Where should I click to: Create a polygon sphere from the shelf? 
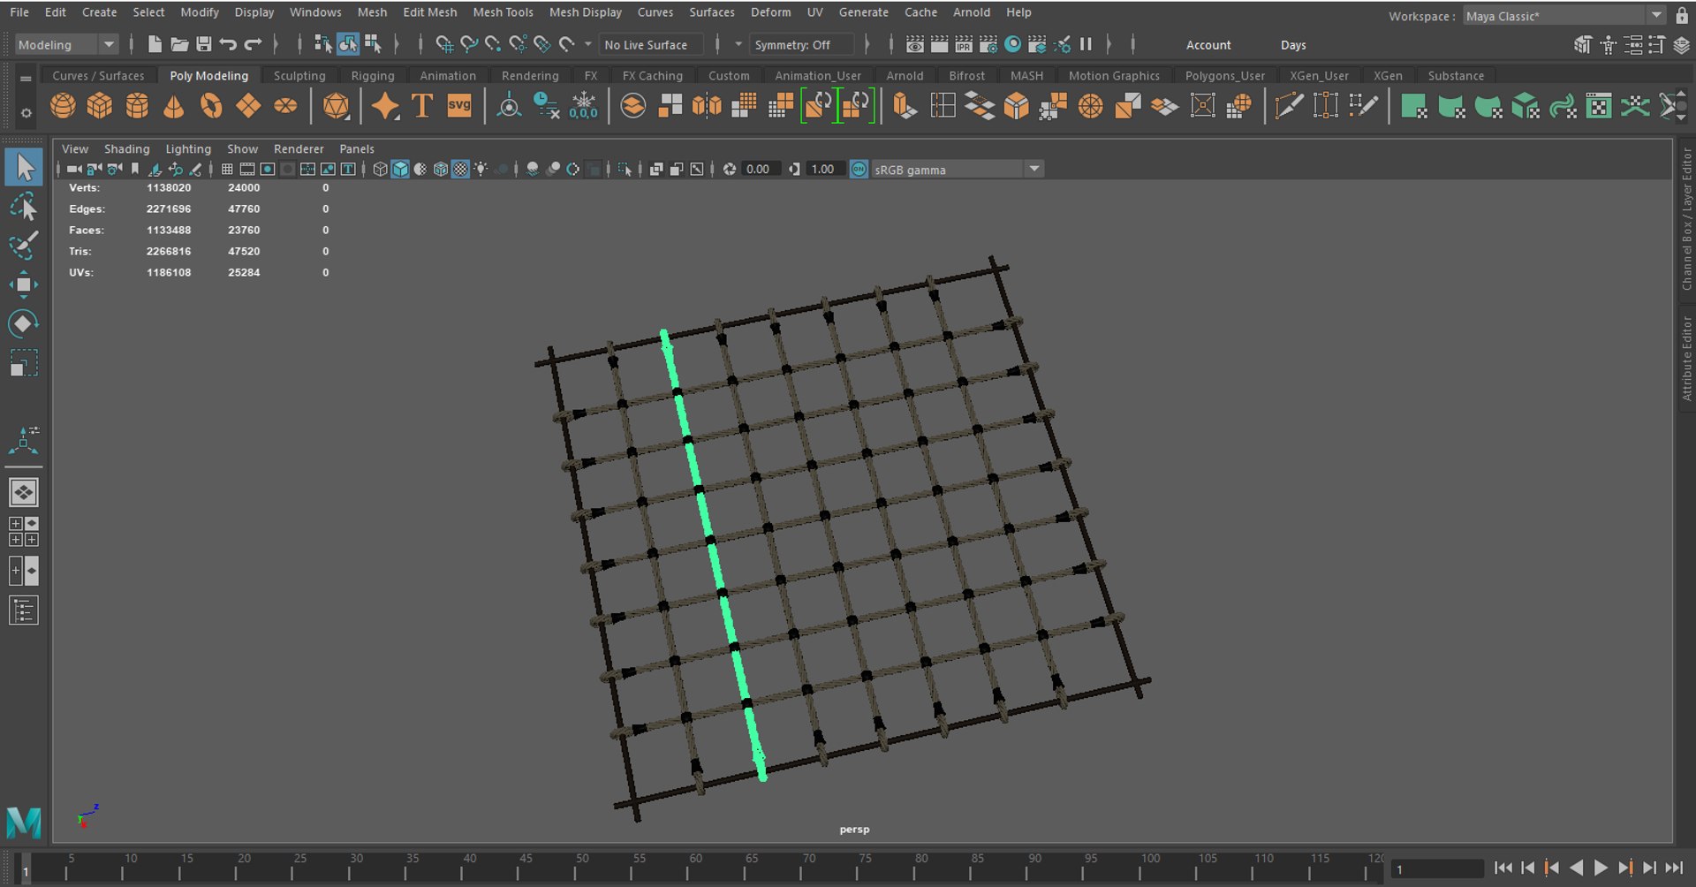click(x=63, y=106)
